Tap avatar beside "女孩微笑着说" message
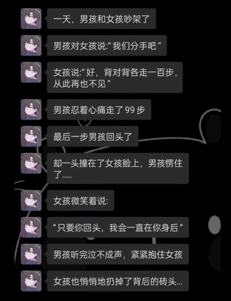This screenshot has height=301, width=231. pyautogui.click(x=31, y=201)
